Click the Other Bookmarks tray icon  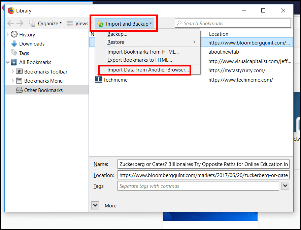tap(19, 90)
